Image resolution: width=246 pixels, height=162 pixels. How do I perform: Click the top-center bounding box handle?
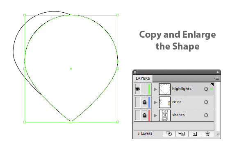tap(71, 15)
